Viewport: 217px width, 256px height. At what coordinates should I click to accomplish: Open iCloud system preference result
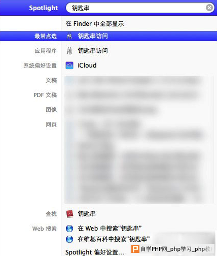87,66
